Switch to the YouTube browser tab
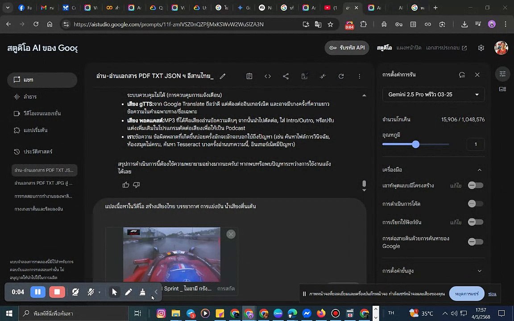Screen dimensions: 514x321 tap(331, 8)
